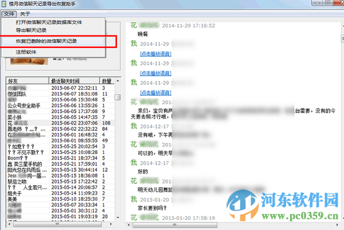Click the app icon in title bar
344x230 pixels.
tap(4, 4)
